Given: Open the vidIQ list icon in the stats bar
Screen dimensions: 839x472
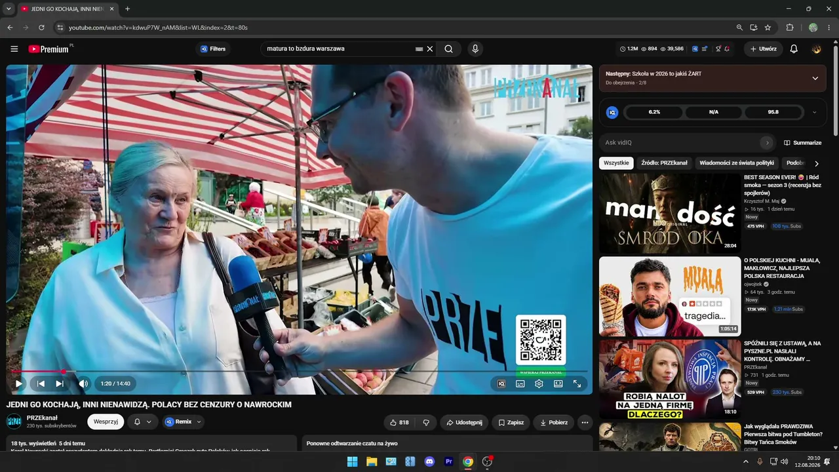Looking at the screenshot, I should [x=705, y=49].
